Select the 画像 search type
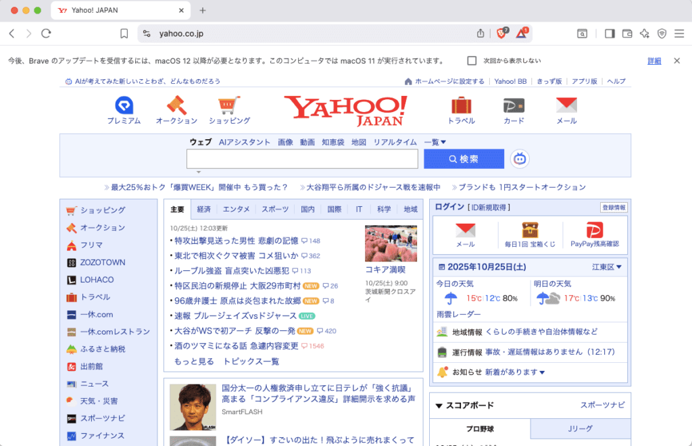This screenshot has width=692, height=446. pos(286,142)
